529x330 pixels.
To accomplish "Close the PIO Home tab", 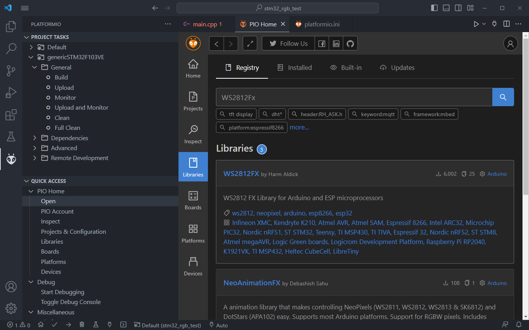I will pyautogui.click(x=283, y=24).
